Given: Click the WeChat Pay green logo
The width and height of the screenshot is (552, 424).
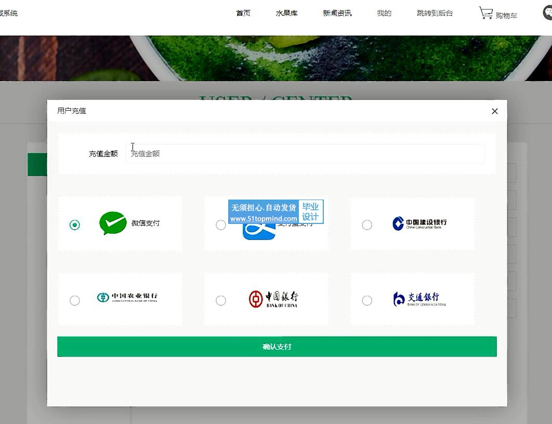Looking at the screenshot, I should click(113, 223).
